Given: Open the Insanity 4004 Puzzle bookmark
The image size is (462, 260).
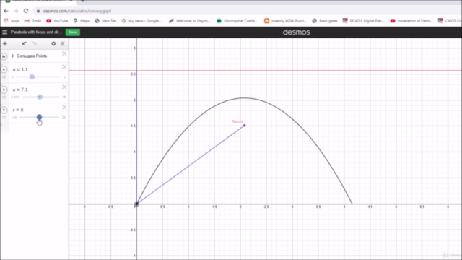Looking at the screenshot, I should [x=285, y=21].
